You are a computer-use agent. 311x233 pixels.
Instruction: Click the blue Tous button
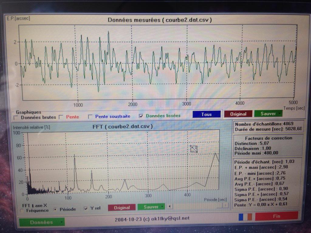click(x=207, y=114)
